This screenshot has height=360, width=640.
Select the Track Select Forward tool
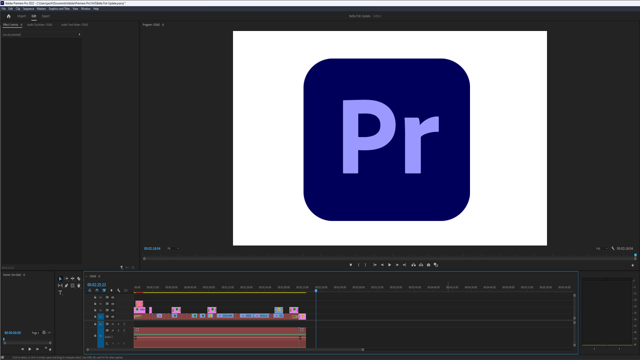click(66, 278)
